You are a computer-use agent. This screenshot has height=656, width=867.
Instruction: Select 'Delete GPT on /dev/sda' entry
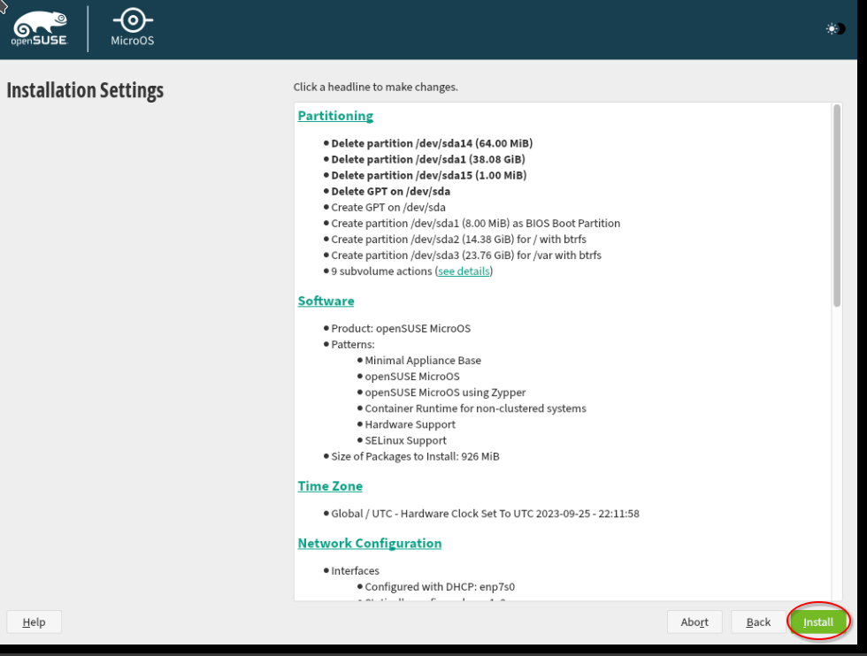390,191
